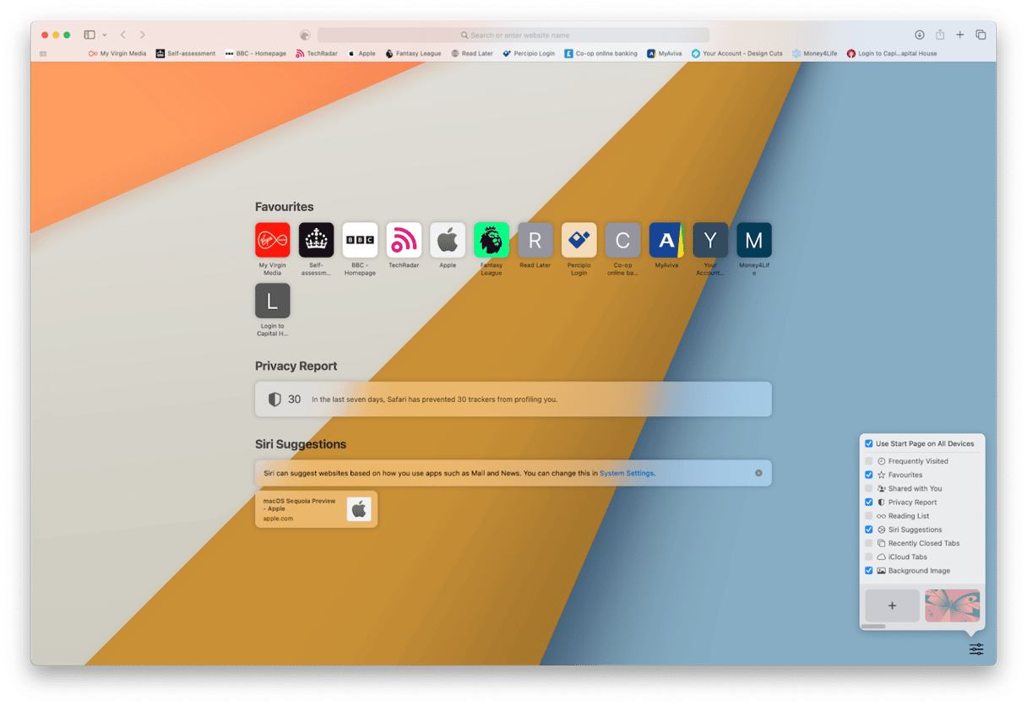This screenshot has width=1027, height=706.
Task: Uncheck the Favourites checkbox
Action: tap(869, 475)
